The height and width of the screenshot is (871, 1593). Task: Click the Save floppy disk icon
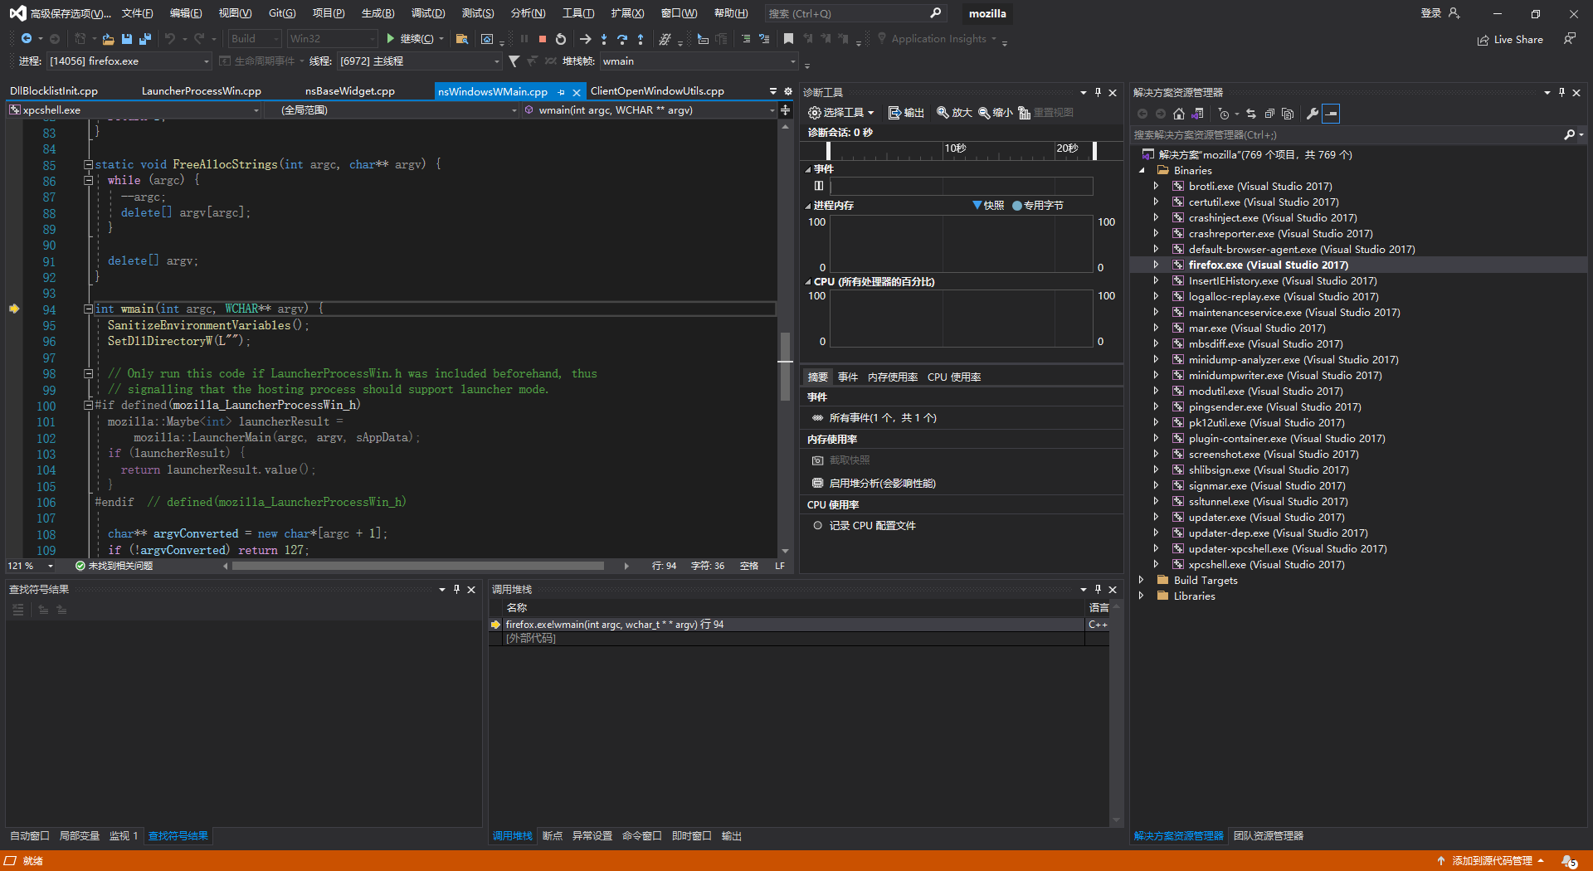point(127,39)
